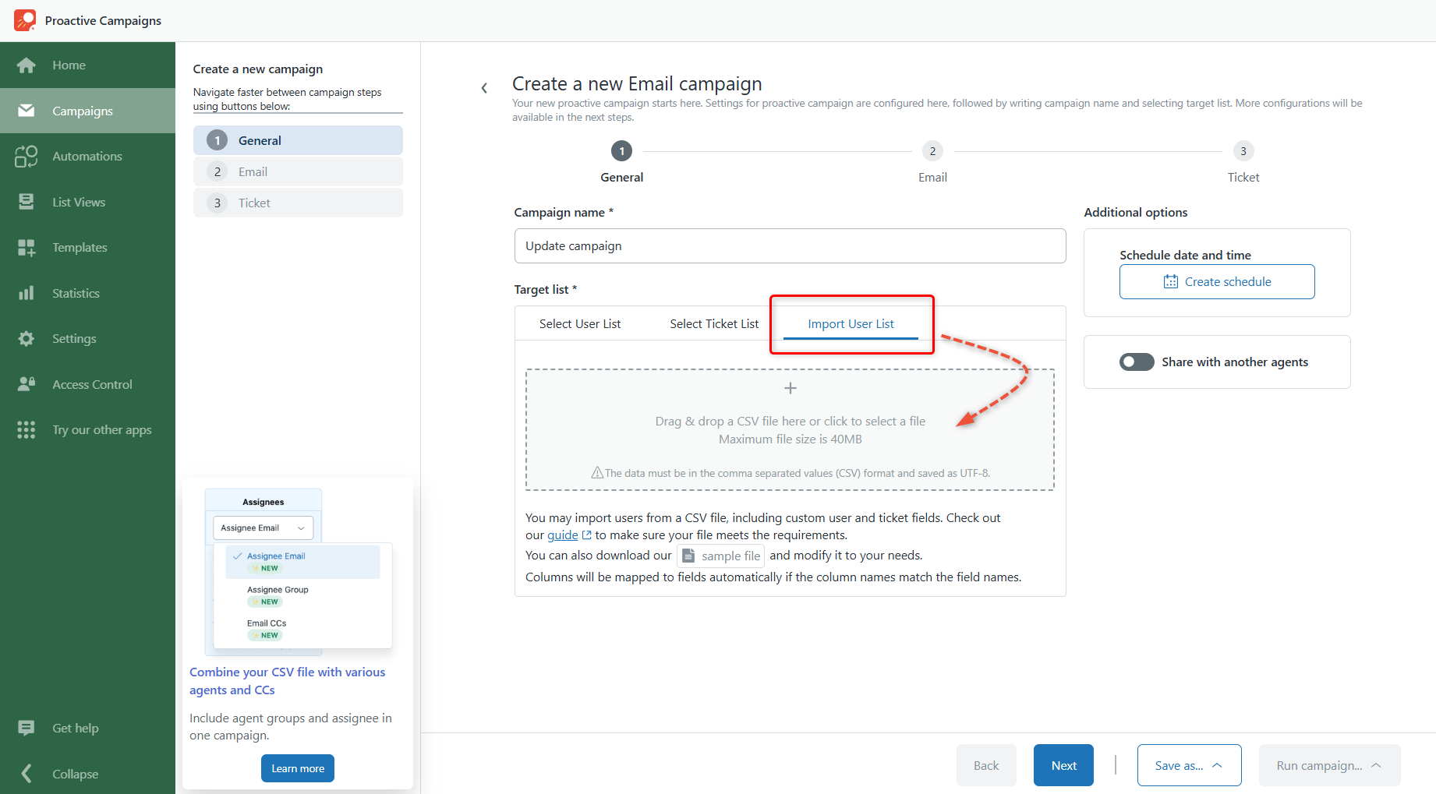Go to General step in left navigator
The height and width of the screenshot is (794, 1436).
click(x=298, y=141)
